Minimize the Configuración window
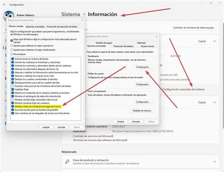The image size is (224, 172). [x=202, y=3]
